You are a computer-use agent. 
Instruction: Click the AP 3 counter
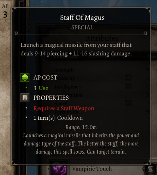pyautogui.click(x=5, y=11)
